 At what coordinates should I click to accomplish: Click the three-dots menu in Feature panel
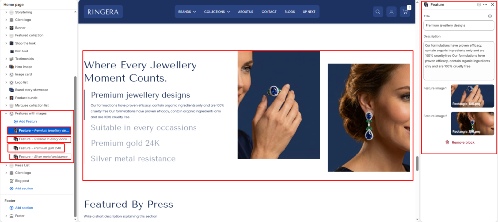pos(485,5)
